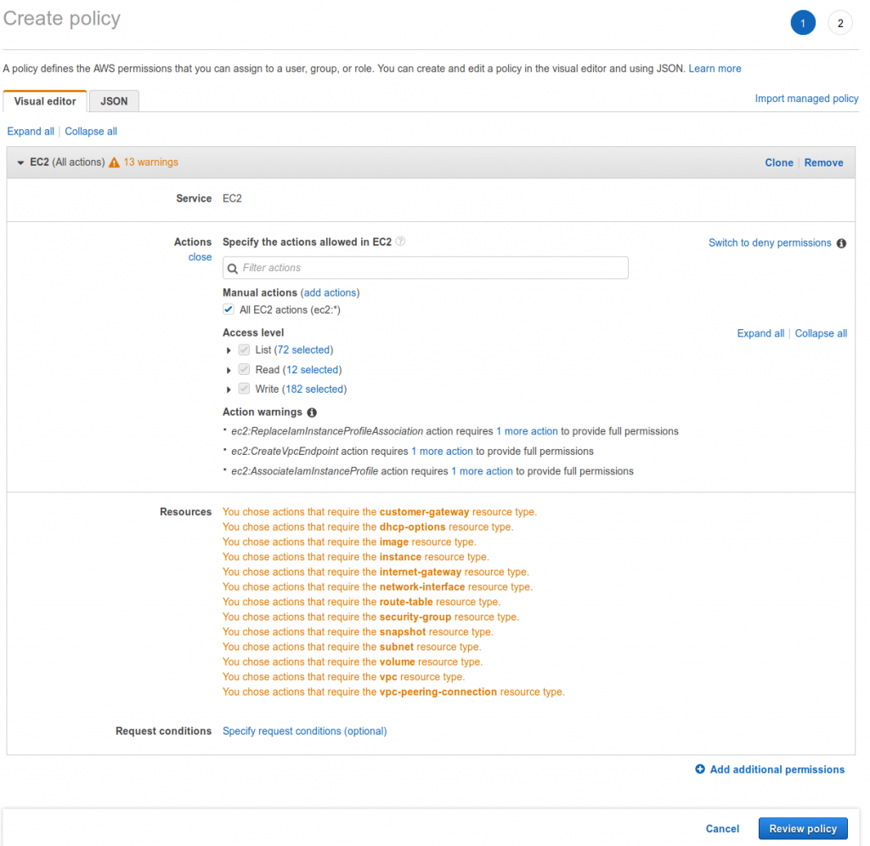Toggle the List access level checkbox
Screen dimensions: 870x846
coord(244,349)
